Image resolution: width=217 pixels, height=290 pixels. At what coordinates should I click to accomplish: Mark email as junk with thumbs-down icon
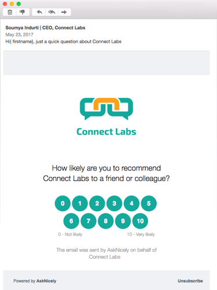point(23,12)
